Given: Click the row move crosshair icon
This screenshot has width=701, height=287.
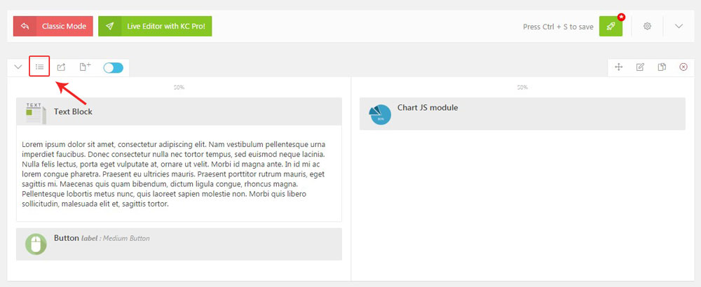Looking at the screenshot, I should pos(619,67).
